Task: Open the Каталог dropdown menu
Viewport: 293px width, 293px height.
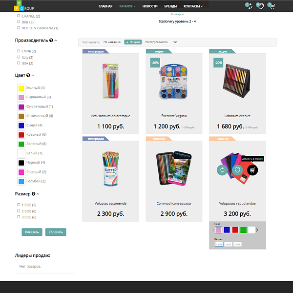Action: click(x=127, y=6)
